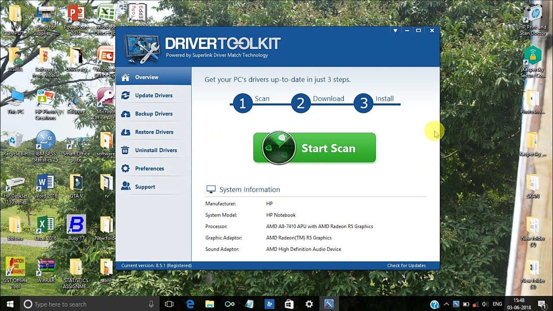Click step 1 Scan circle
Viewport: 553px width, 311px height.
coord(243,103)
